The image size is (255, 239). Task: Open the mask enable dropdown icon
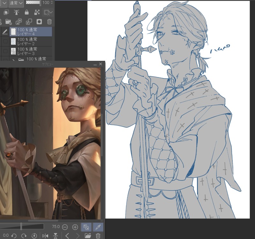48,12
